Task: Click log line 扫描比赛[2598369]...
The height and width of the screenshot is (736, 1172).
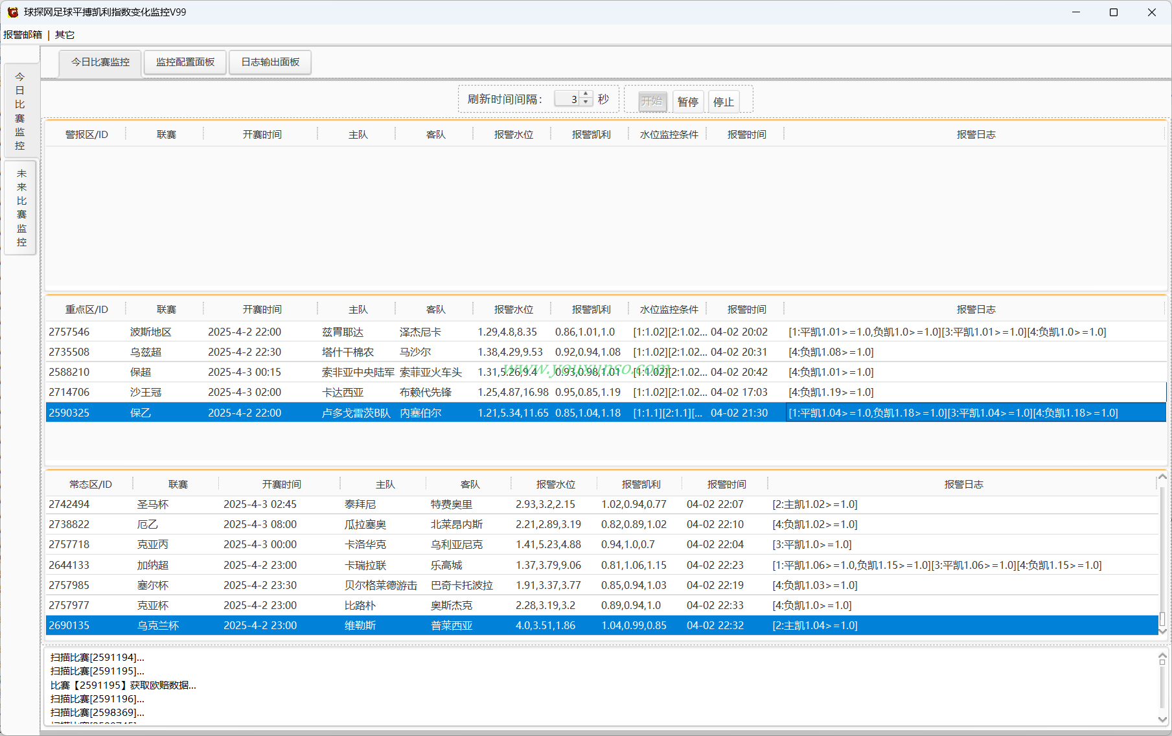Action: coord(97,712)
